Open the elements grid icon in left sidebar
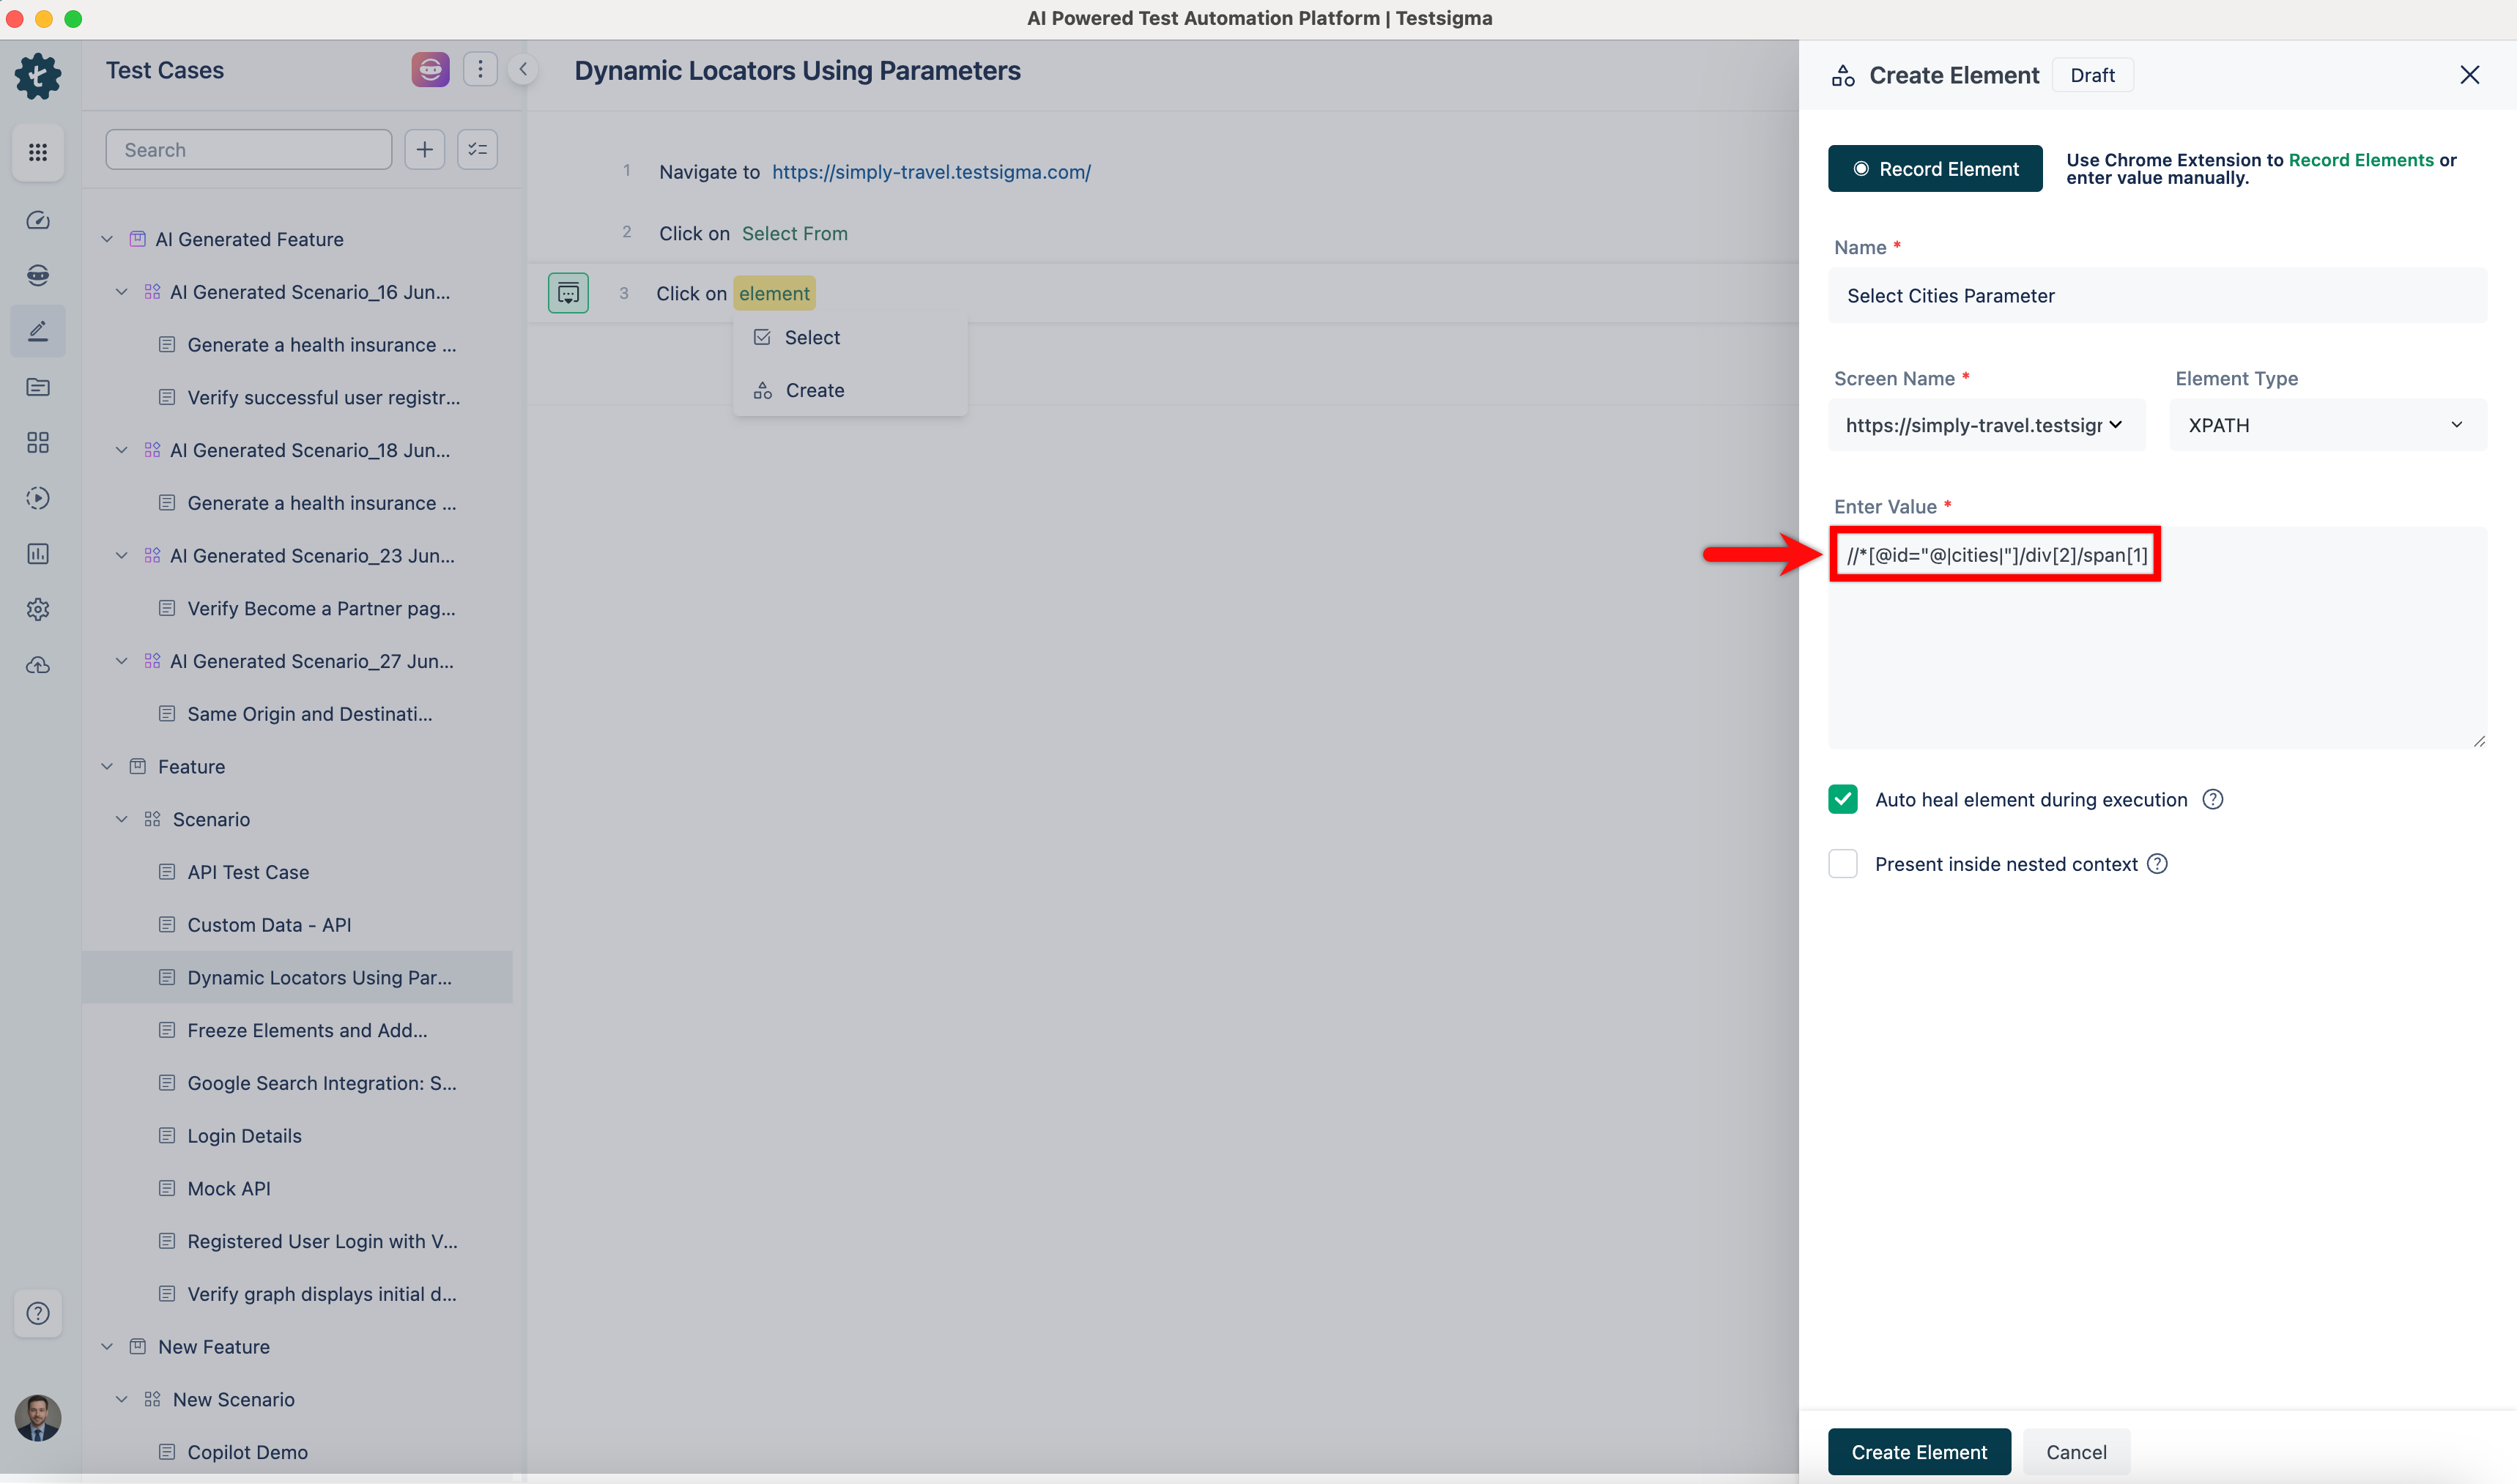2517x1484 pixels. pyautogui.click(x=38, y=442)
